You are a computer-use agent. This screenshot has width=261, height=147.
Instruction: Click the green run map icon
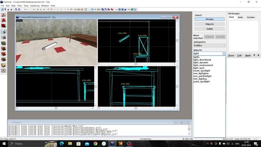click(132, 9)
